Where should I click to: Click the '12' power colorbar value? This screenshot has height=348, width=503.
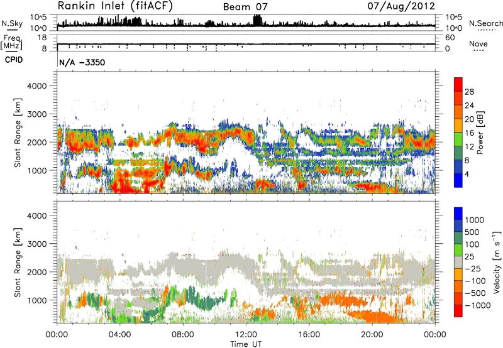469,147
